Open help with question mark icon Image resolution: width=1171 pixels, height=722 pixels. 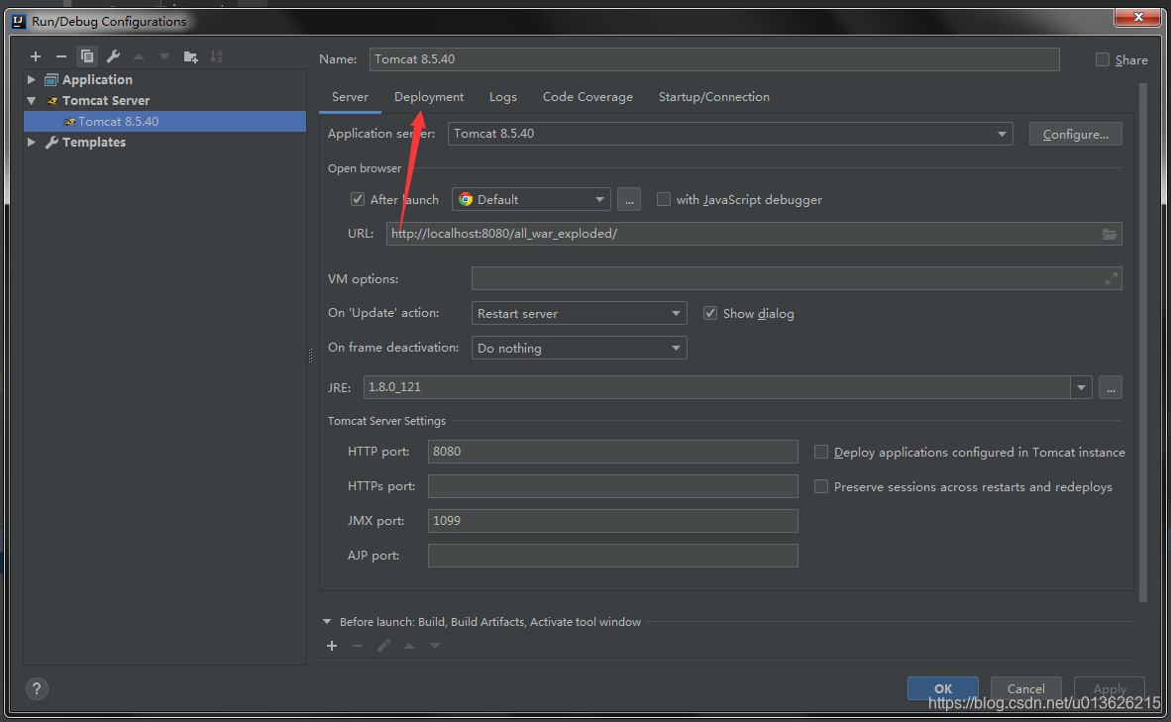[x=37, y=688]
